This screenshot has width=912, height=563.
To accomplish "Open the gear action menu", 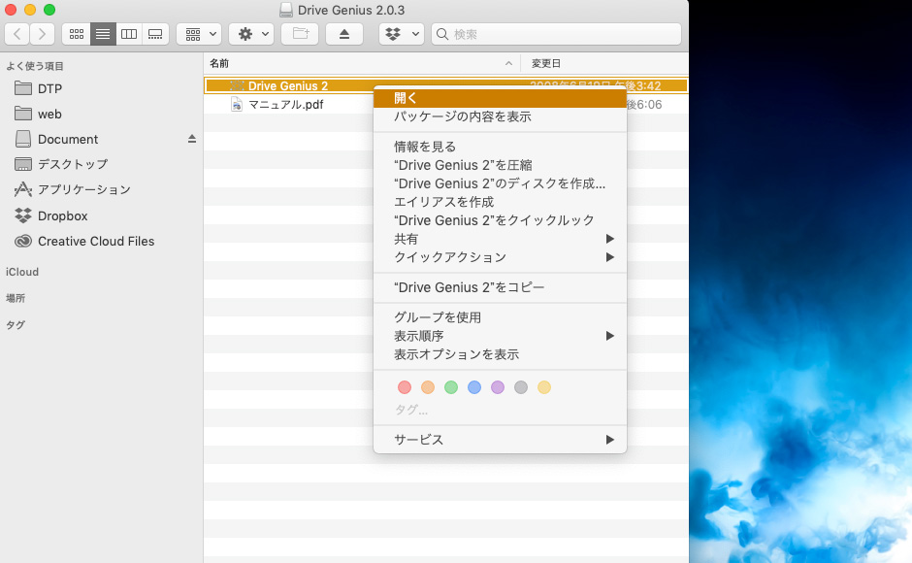I will [251, 34].
